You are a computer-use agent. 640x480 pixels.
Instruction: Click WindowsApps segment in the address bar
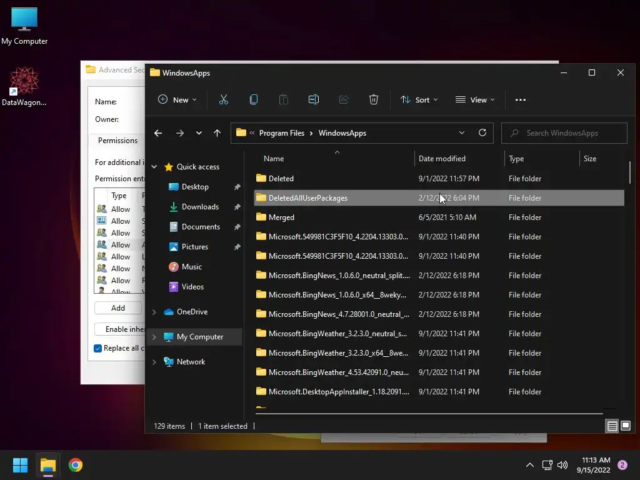coord(342,133)
